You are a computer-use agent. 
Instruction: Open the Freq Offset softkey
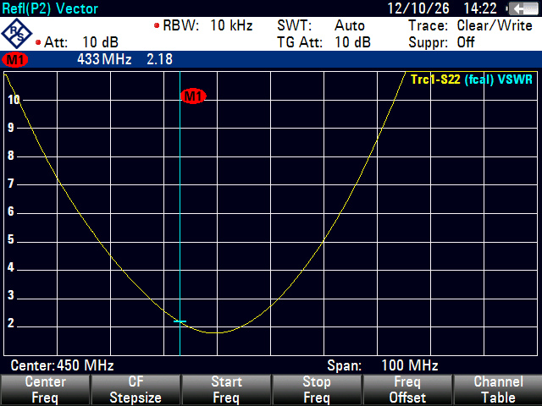pos(407,390)
